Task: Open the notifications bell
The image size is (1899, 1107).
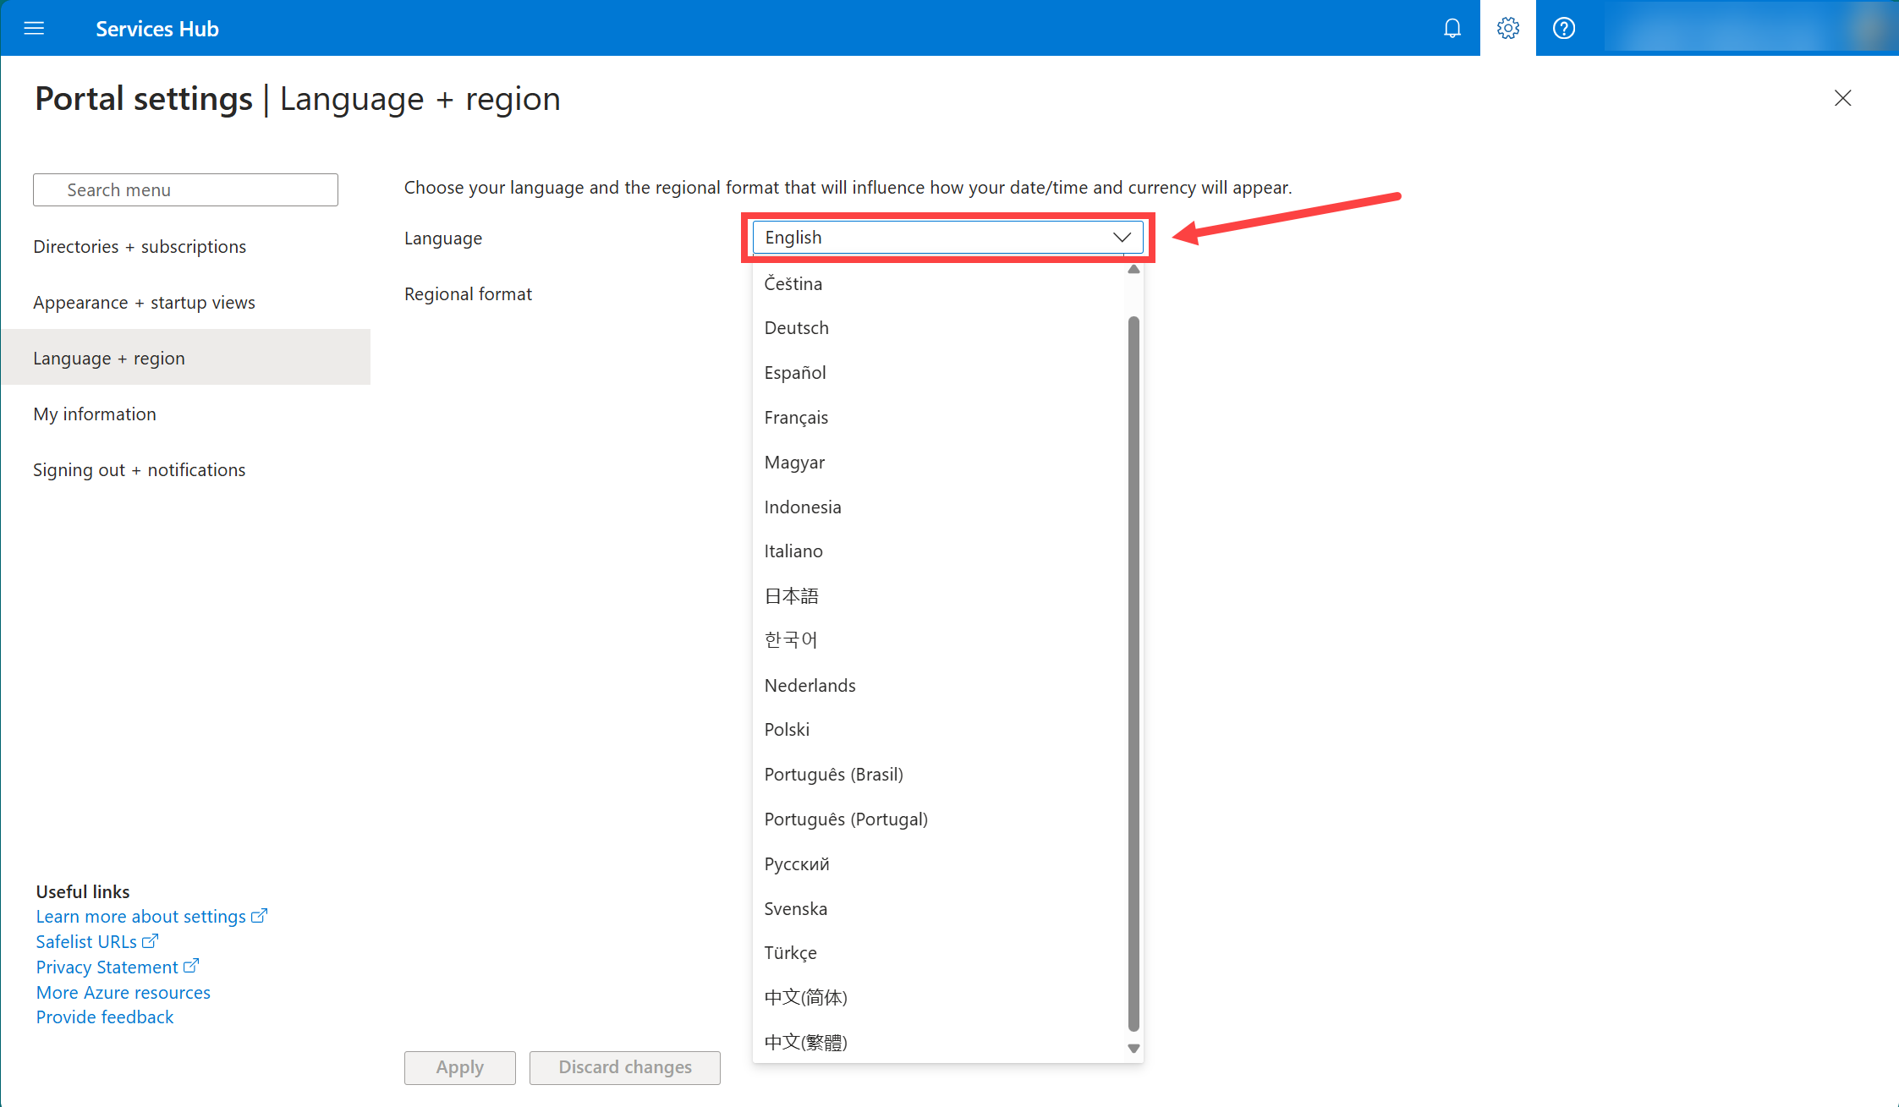Action: pyautogui.click(x=1452, y=28)
